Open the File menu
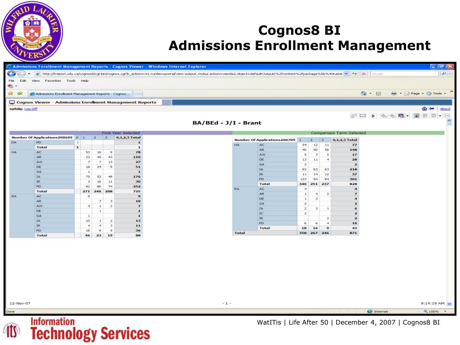 tap(11, 81)
